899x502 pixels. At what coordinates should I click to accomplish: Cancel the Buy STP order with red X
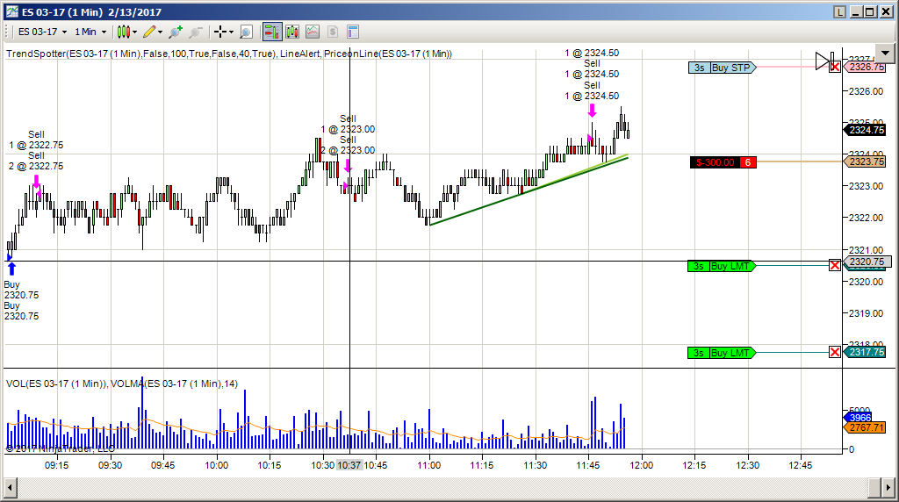[835, 67]
